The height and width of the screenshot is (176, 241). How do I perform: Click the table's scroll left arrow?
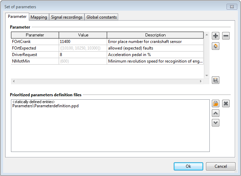pyautogui.click(x=14, y=81)
